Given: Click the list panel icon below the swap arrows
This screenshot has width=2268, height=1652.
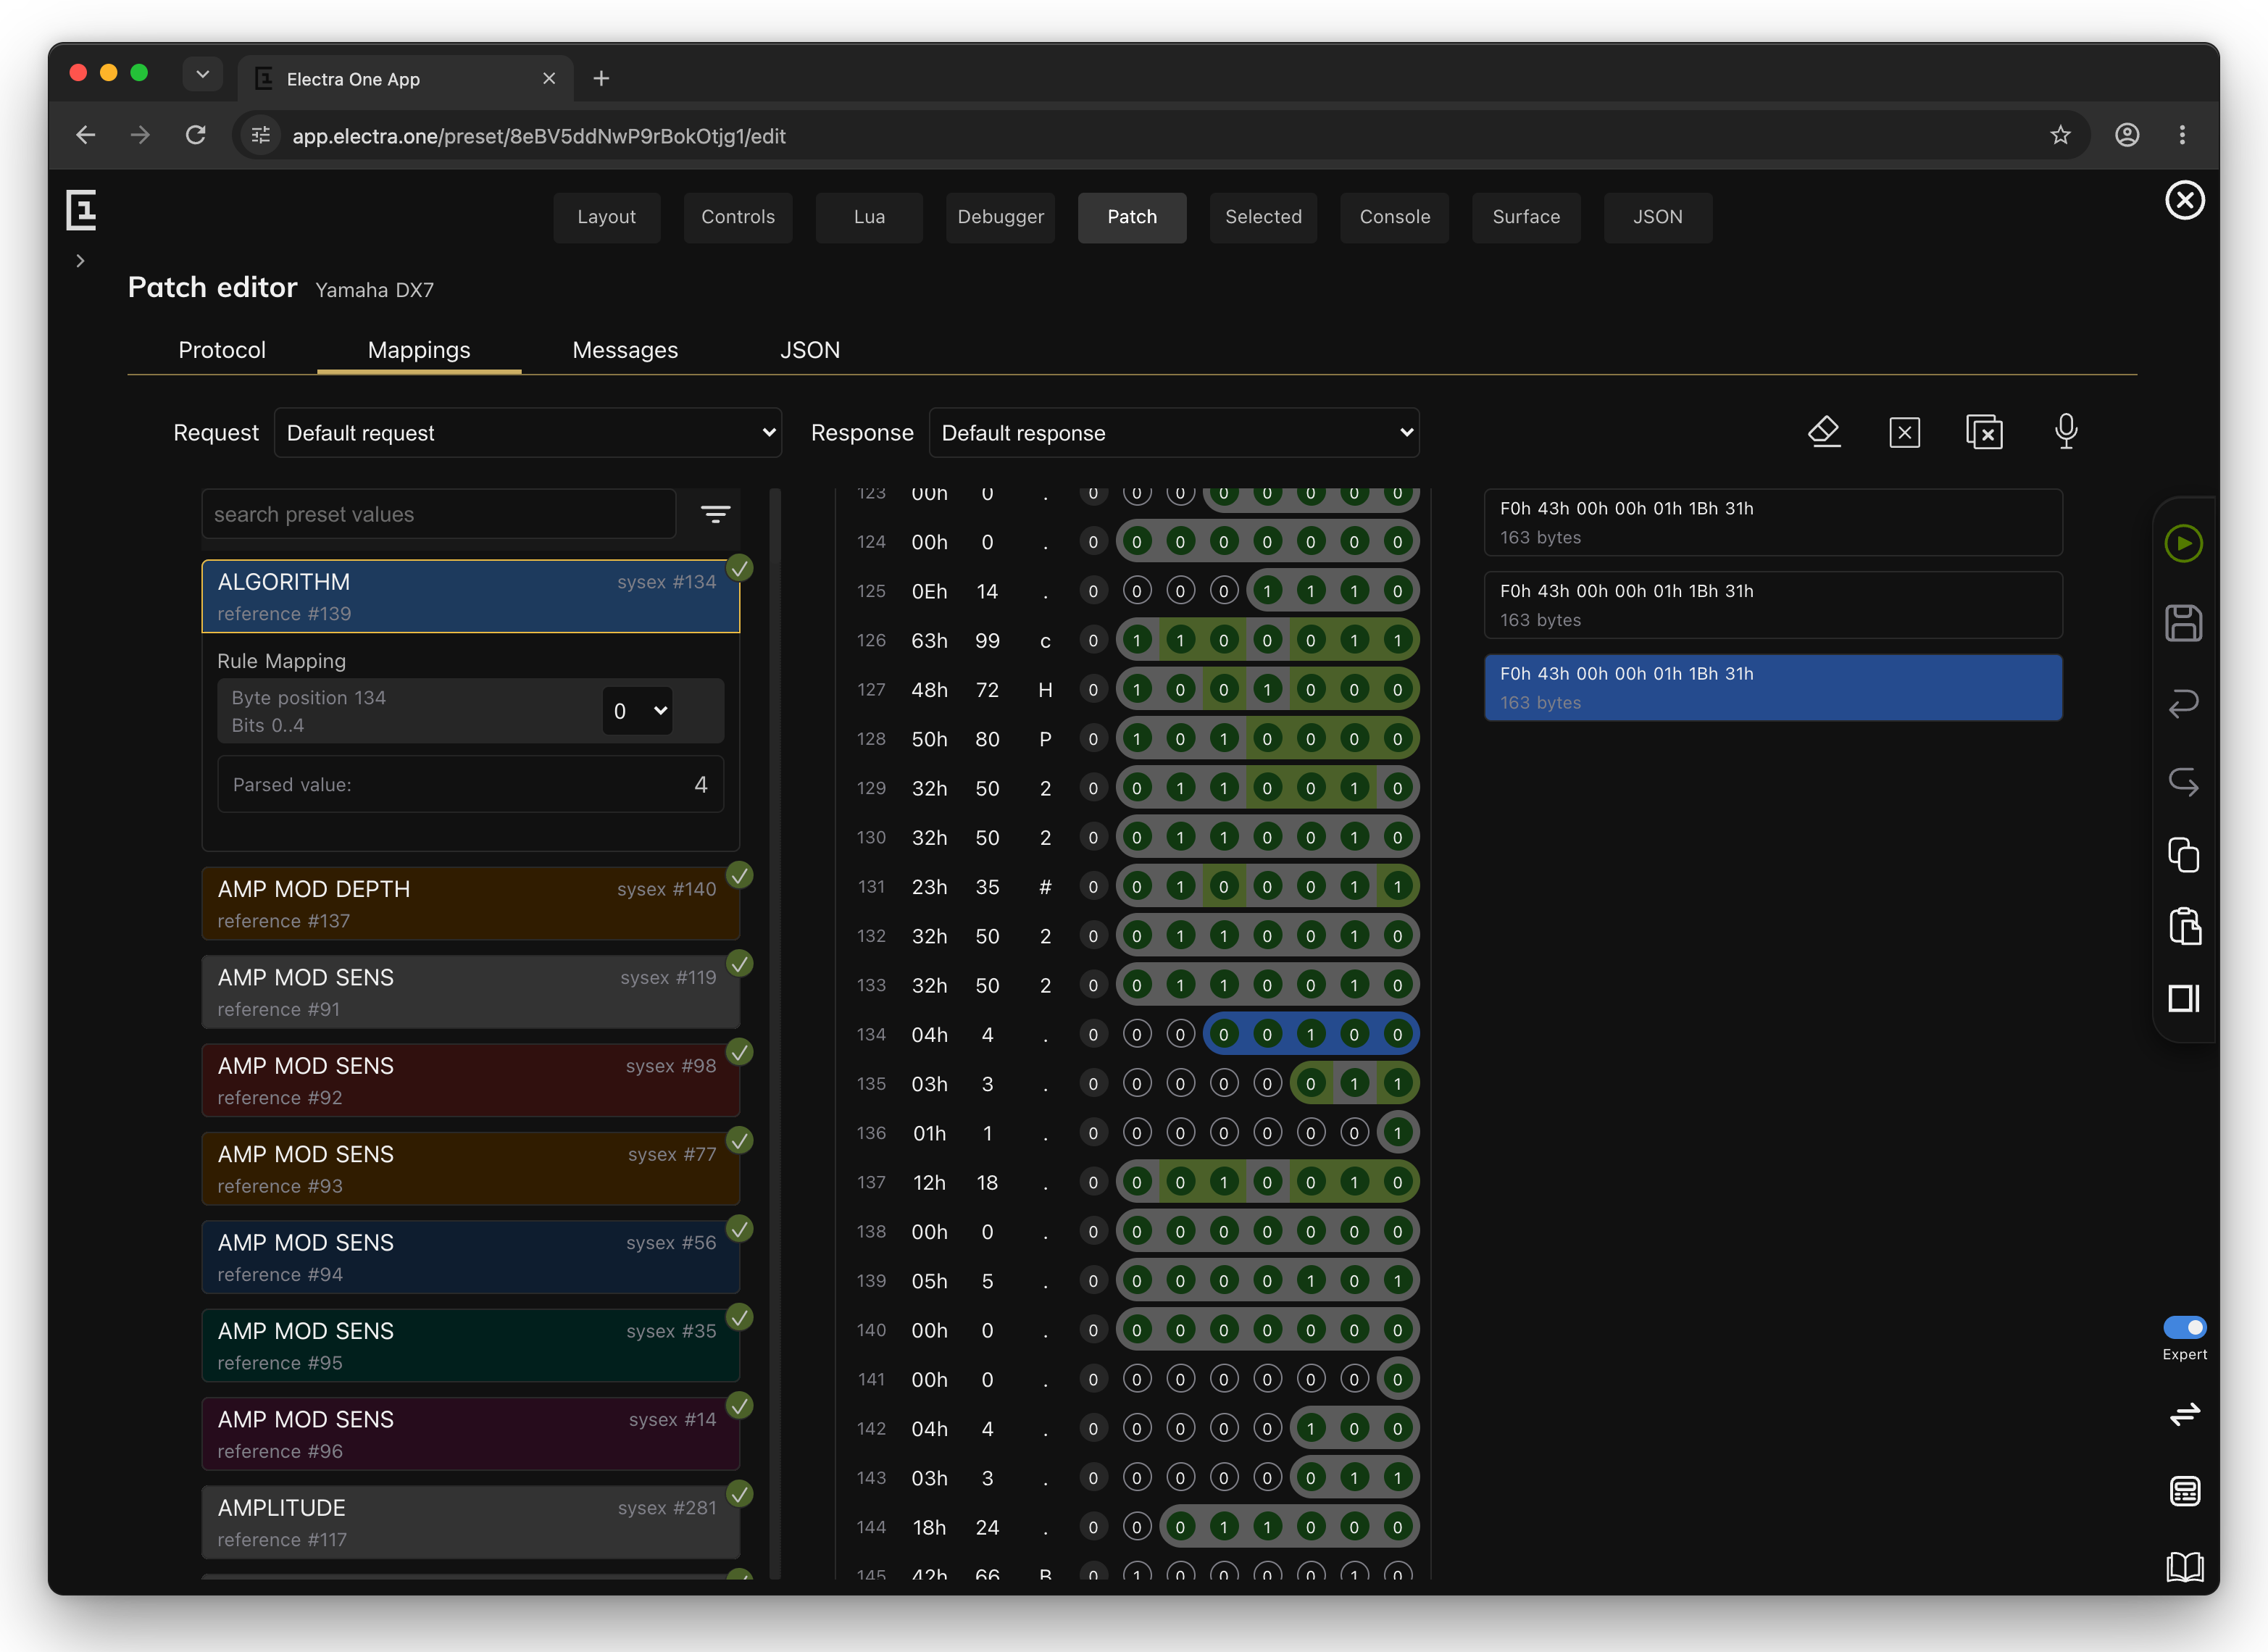Looking at the screenshot, I should 2184,1491.
